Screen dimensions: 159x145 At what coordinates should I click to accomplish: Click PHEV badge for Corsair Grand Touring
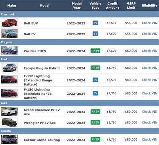point(95,139)
